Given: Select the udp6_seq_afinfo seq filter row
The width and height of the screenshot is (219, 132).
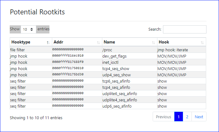Looking at the screenshot, I should pos(108,106).
